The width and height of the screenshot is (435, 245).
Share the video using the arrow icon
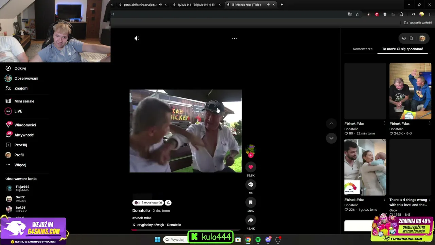[250, 220]
